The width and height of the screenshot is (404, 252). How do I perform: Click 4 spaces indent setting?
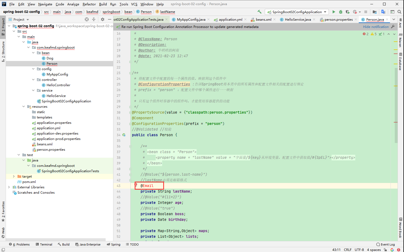point(374,250)
